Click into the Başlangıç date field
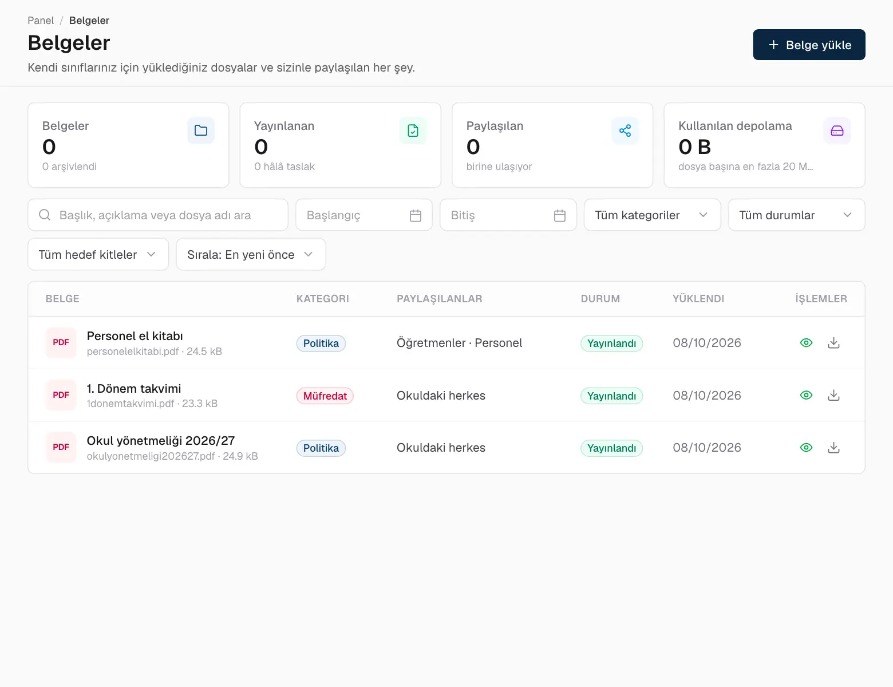893x687 pixels. [364, 215]
